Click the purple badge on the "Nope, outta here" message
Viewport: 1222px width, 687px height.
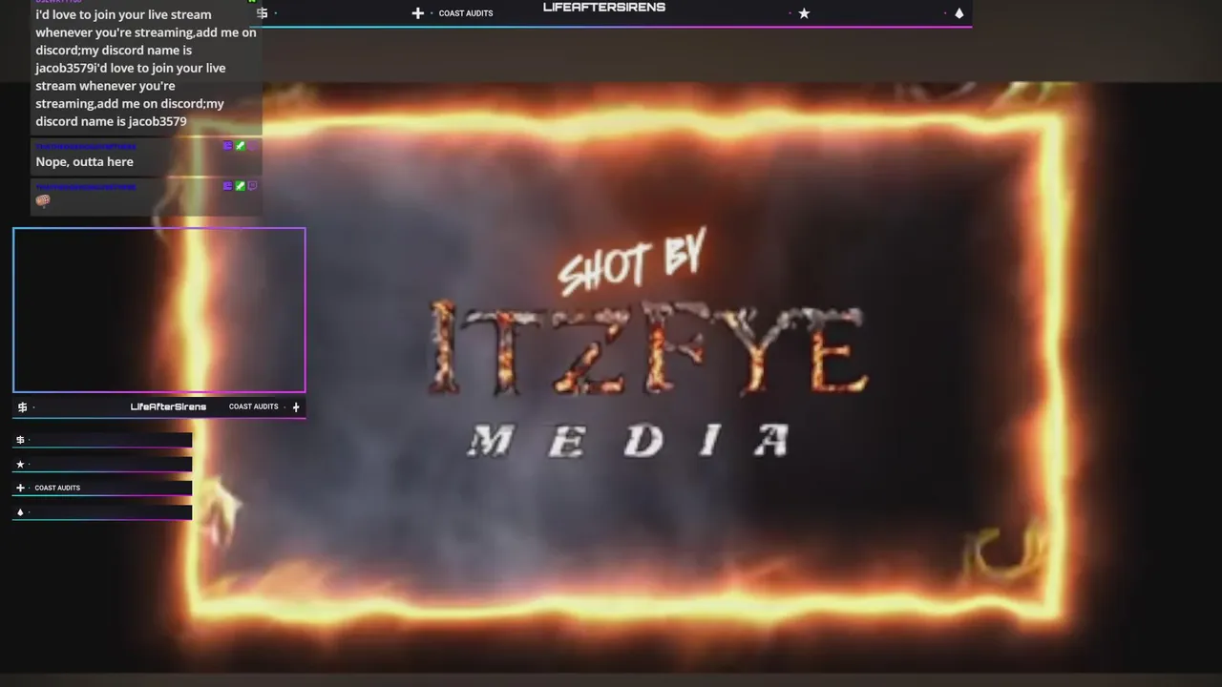pyautogui.click(x=227, y=146)
